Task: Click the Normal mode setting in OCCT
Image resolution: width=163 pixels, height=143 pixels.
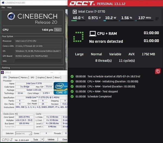Action: [96, 54]
